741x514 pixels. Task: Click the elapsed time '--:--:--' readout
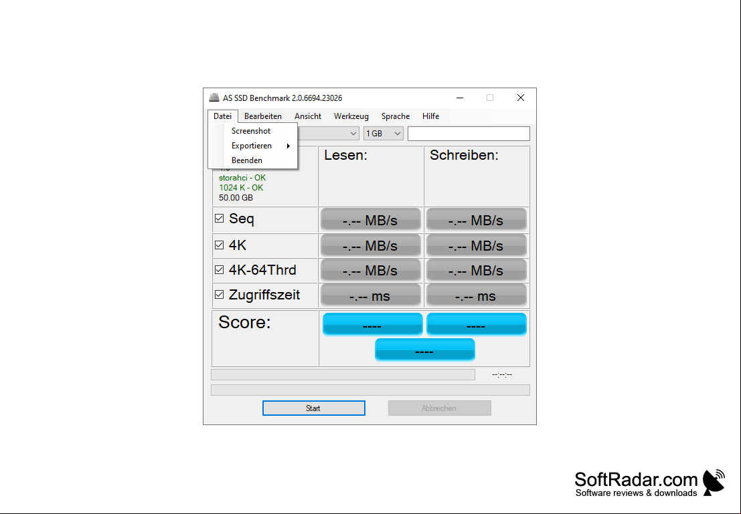tap(502, 375)
